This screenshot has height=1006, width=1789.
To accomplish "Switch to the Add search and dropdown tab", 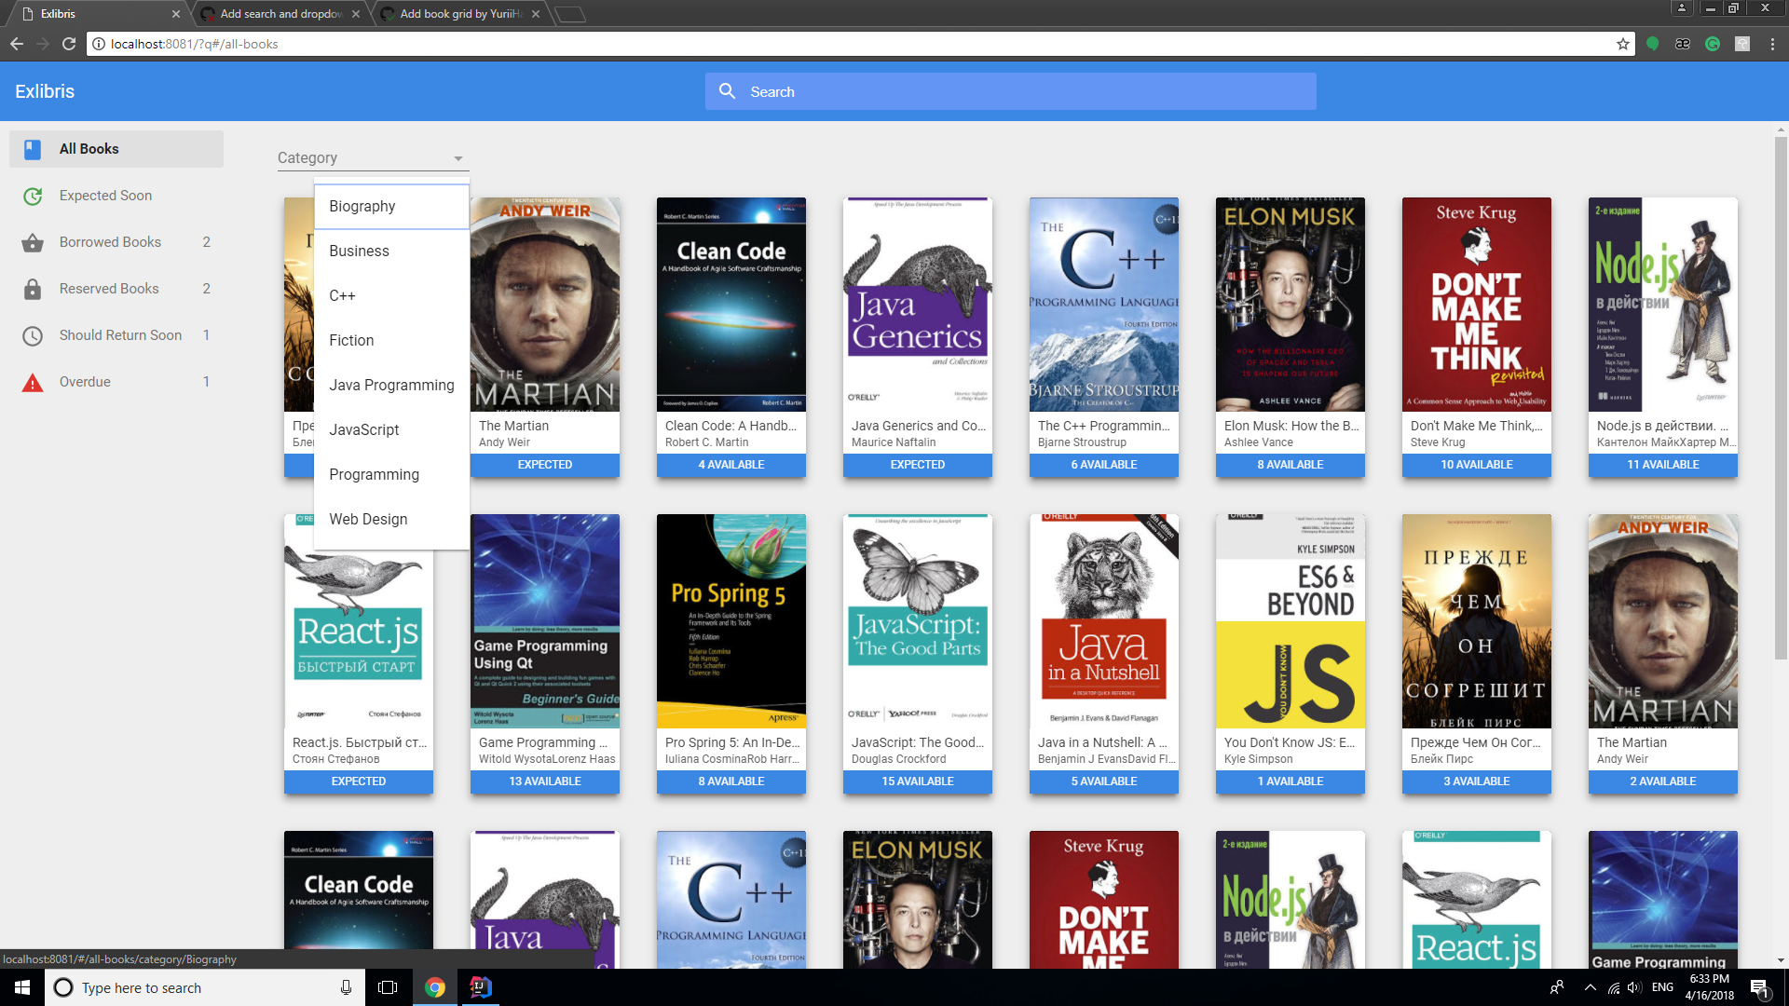I will point(280,14).
